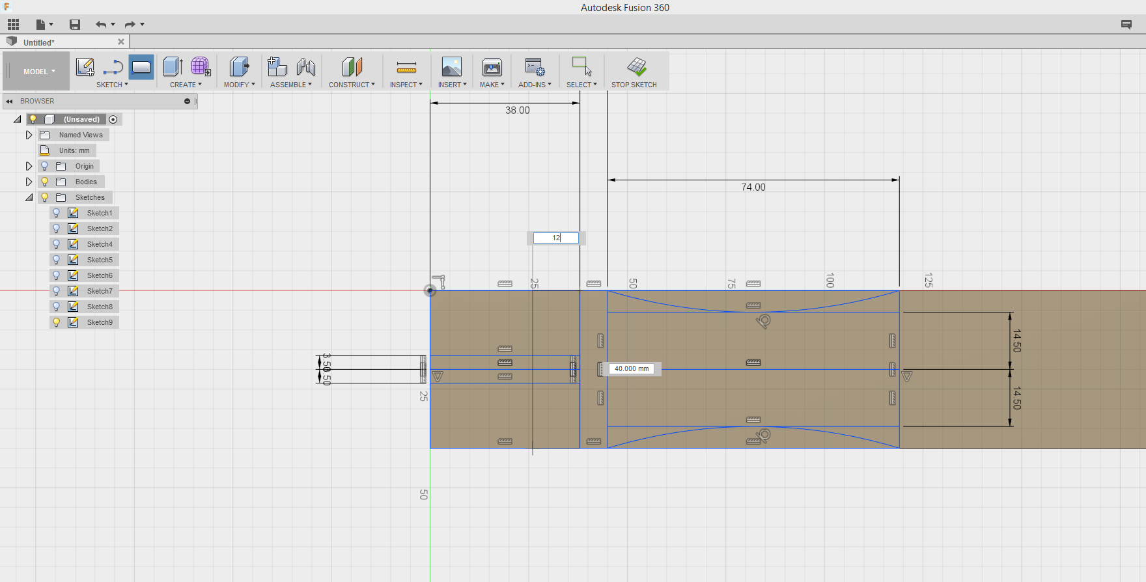Open the CREATE dropdown menu
The image size is (1146, 582).
point(186,85)
